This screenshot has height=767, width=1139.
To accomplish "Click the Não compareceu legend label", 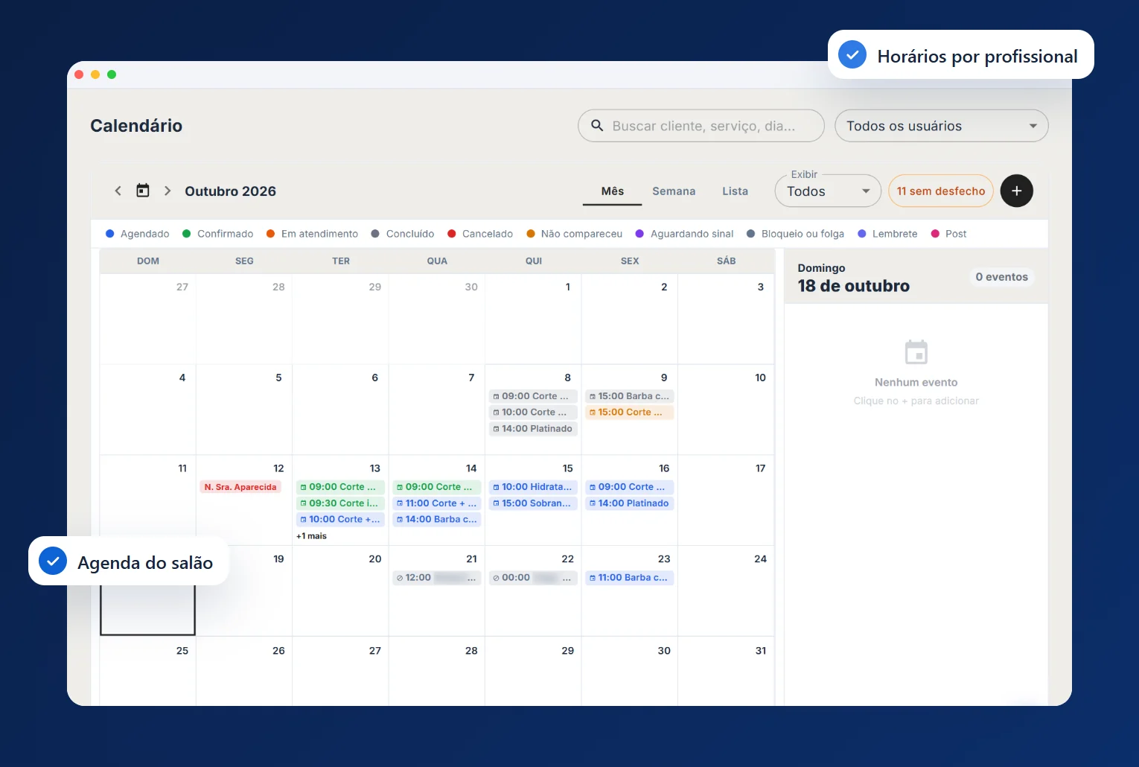I will point(581,234).
